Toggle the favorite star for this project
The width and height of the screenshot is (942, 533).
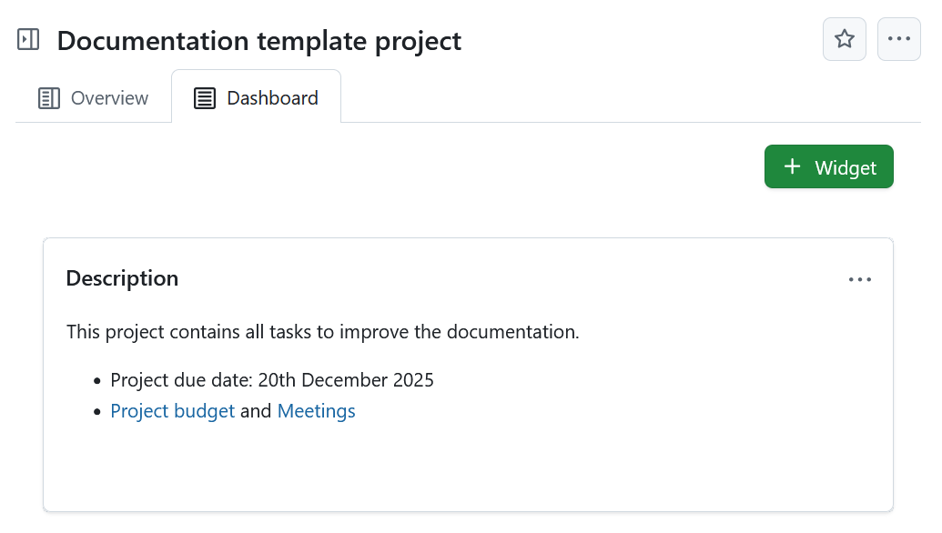pyautogui.click(x=844, y=38)
